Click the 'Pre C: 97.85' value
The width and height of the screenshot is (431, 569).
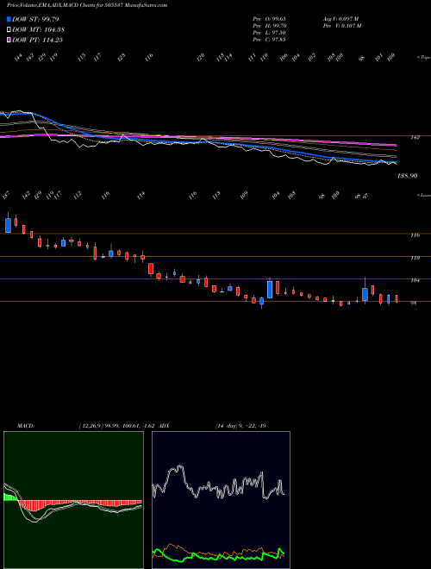coord(270,40)
